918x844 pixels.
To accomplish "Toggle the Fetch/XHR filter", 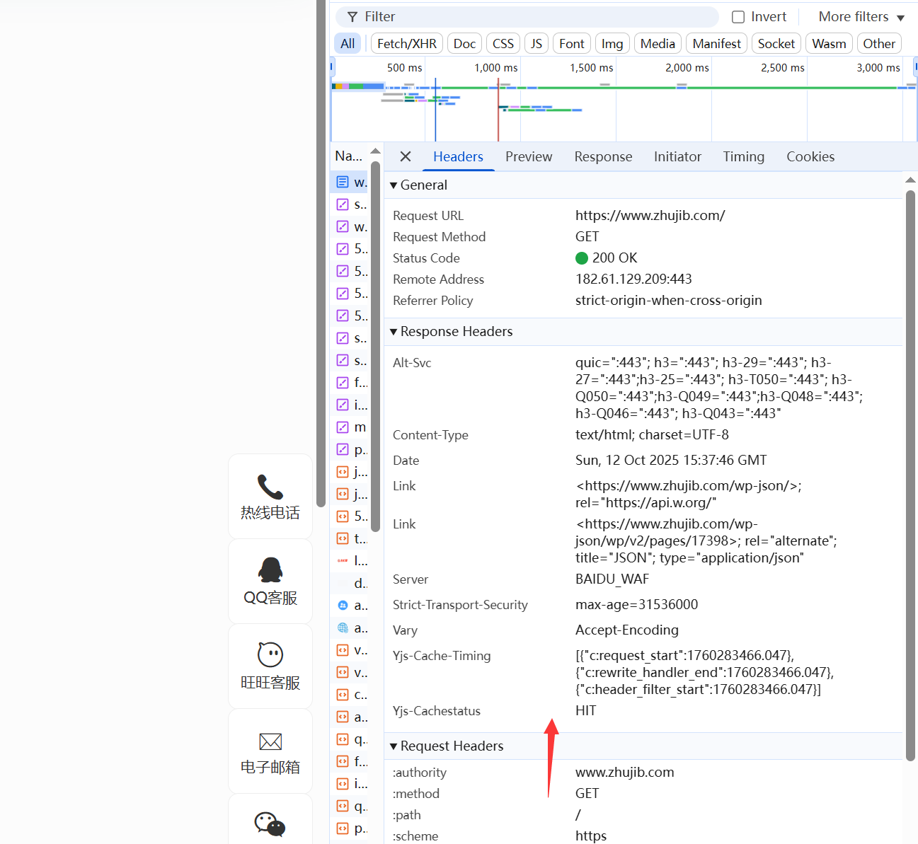I will click(406, 44).
